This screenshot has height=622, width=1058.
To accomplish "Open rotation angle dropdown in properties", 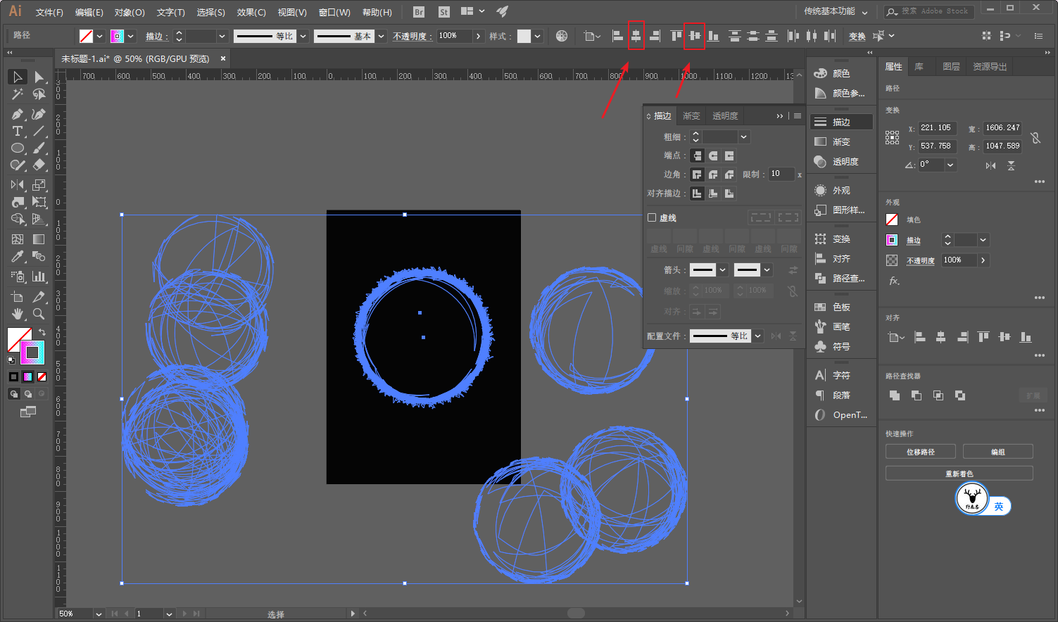I will click(x=950, y=165).
